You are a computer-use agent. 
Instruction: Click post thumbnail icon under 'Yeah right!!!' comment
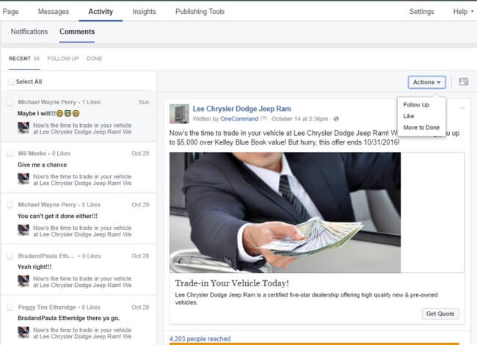(x=24, y=280)
